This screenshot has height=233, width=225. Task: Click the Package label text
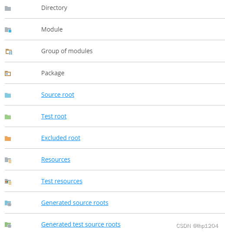(x=53, y=73)
